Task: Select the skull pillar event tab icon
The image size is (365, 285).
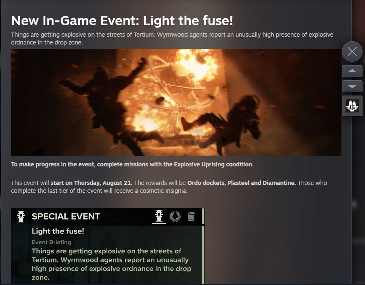Action: point(159,216)
